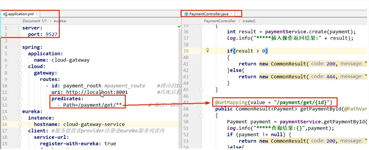Viewport: 369px width, 150px height.
Task: Click the '}else{' on line 42
Action: (235, 70)
